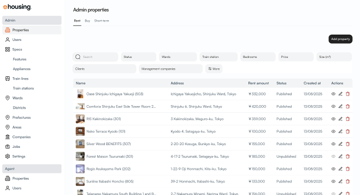Screen dimensions: 360x195
Task: Go to Companies in the sidebar
Action: [21, 137]
